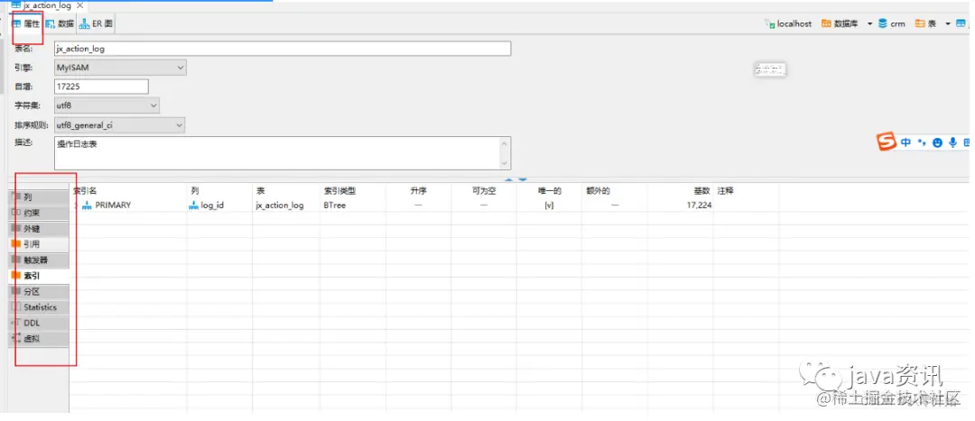Image resolution: width=975 pixels, height=421 pixels.
Task: Toggle Sogou 中 Chinese/English input mode
Action: point(906,142)
